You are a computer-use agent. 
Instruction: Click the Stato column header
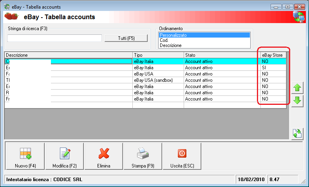[x=222, y=55]
